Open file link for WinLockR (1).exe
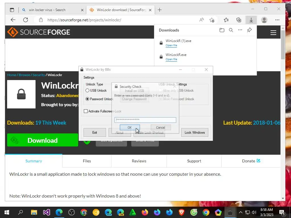The image size is (291, 218). point(171,45)
